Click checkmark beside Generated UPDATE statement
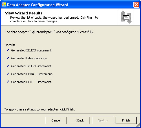The height and width of the screenshot is (128, 141). [x=8, y=74]
